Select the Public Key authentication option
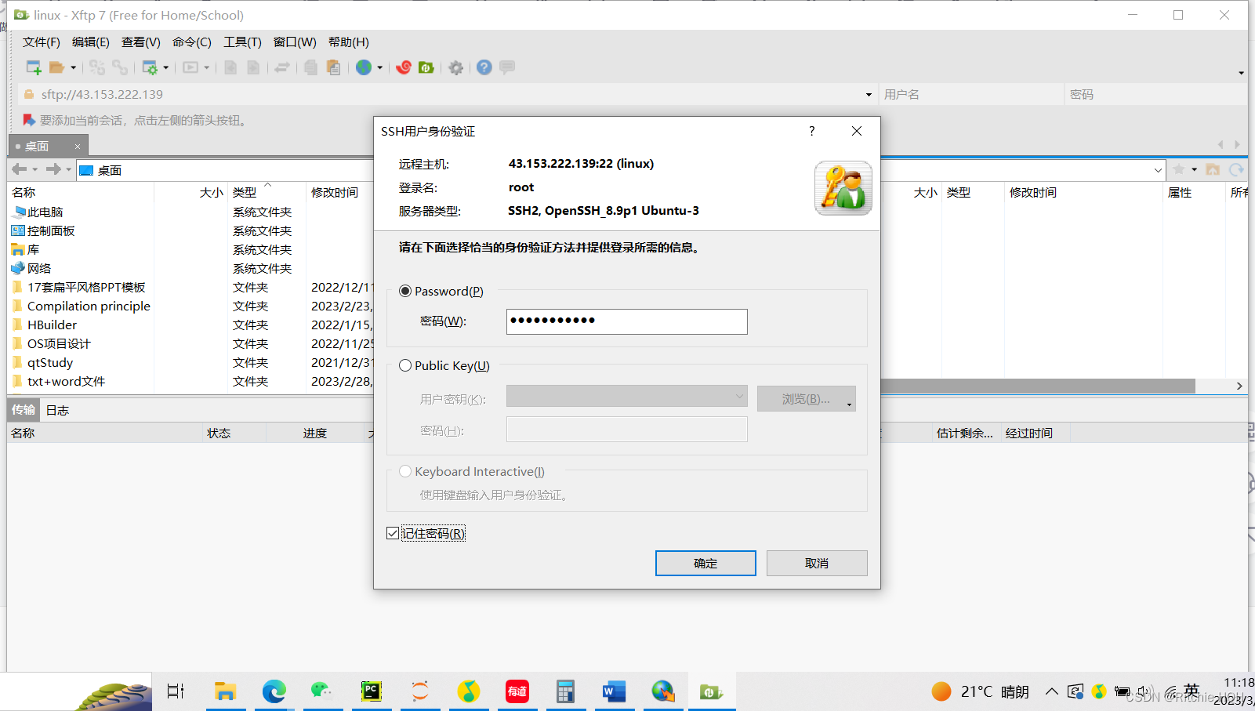1255x711 pixels. (x=405, y=365)
